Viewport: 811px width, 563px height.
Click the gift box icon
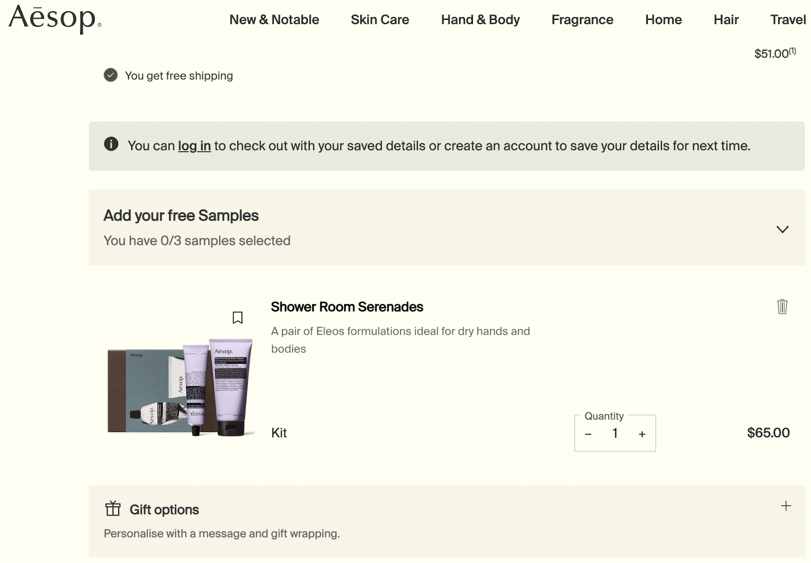click(113, 508)
